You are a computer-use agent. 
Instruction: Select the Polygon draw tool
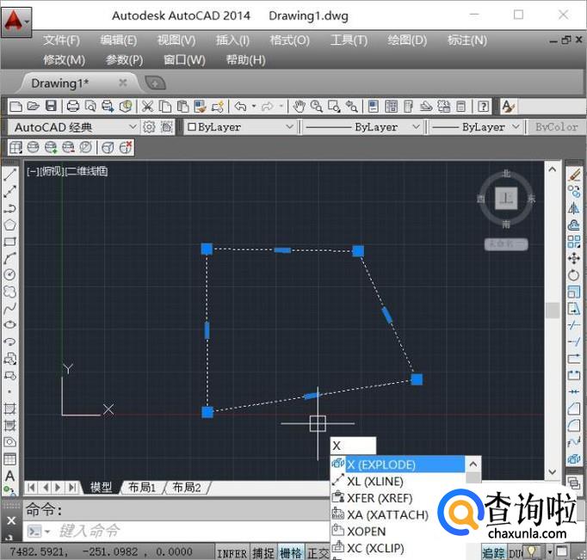pyautogui.click(x=10, y=225)
